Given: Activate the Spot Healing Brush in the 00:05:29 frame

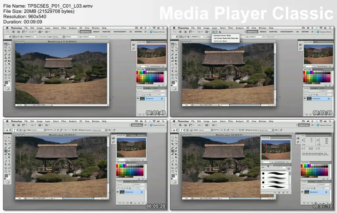Looking at the screenshot, I should coord(6,148).
